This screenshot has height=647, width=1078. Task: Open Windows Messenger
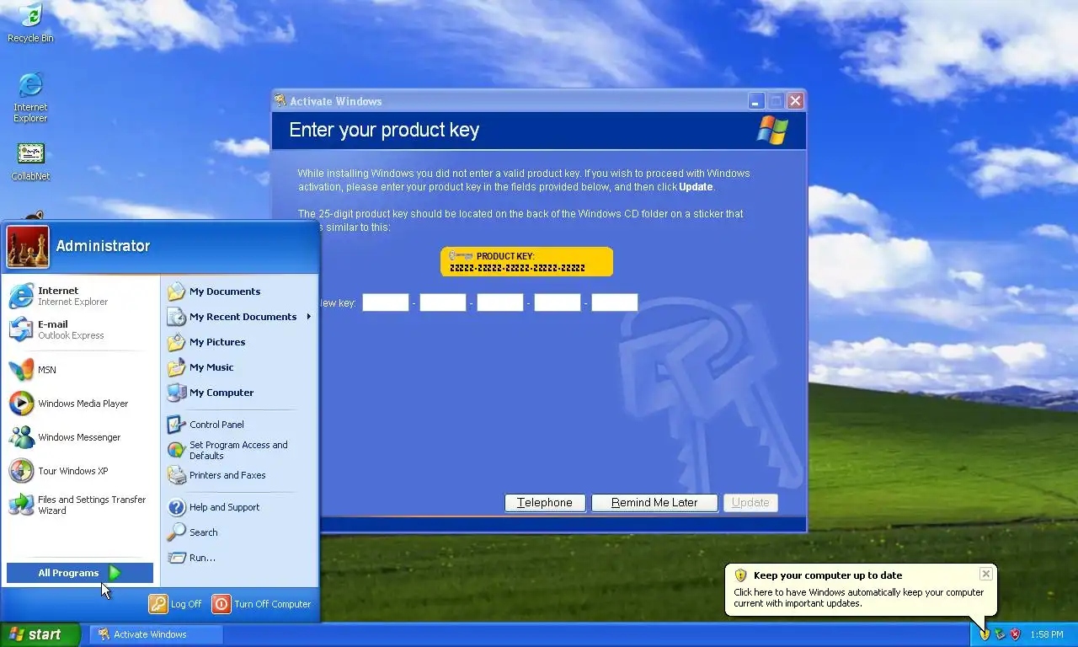point(81,437)
